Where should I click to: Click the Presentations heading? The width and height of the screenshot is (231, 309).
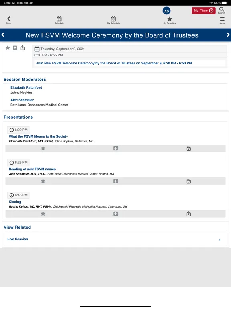[18, 117]
